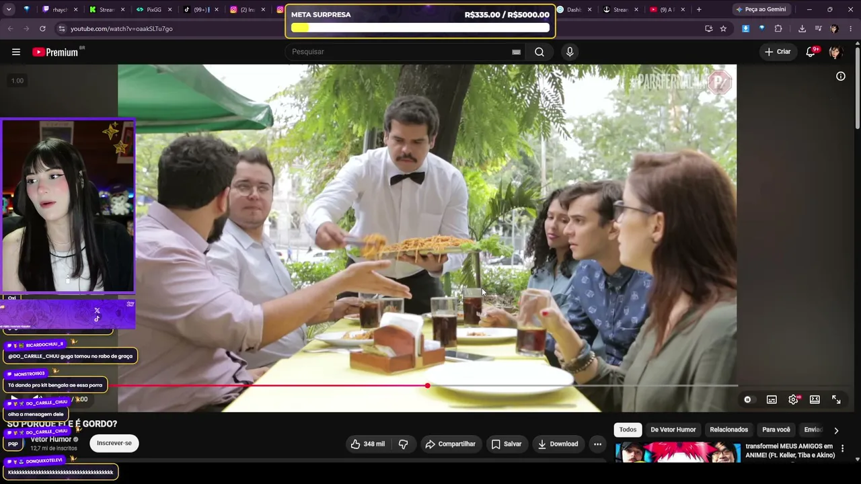This screenshot has height=484, width=861.
Task: Open the X icon in stream overlay
Action: click(98, 311)
